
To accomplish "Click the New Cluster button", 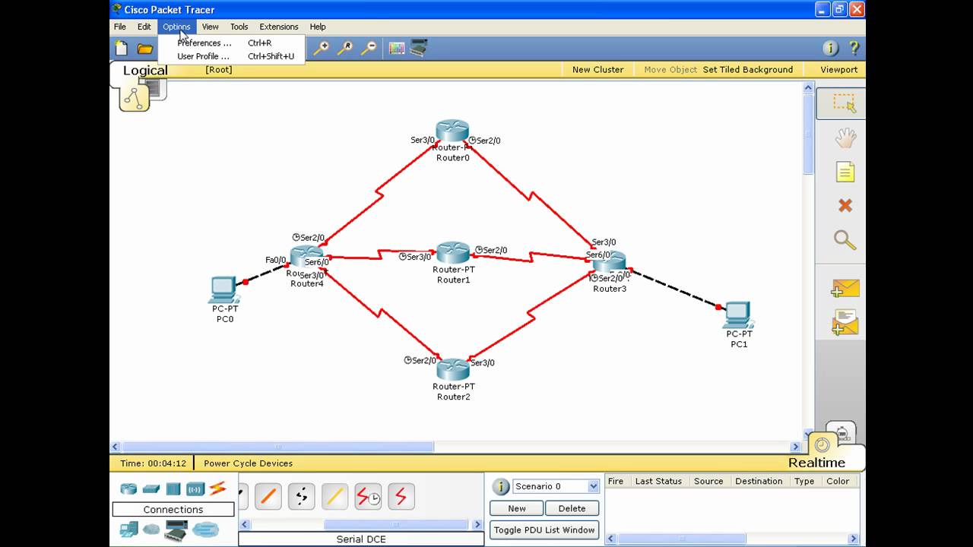I will [x=597, y=69].
